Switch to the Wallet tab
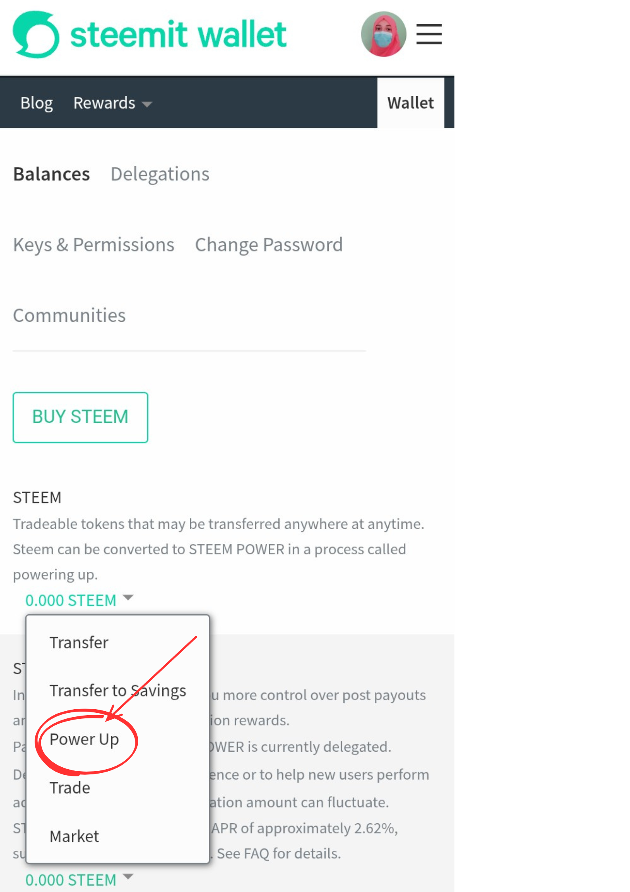 click(410, 103)
